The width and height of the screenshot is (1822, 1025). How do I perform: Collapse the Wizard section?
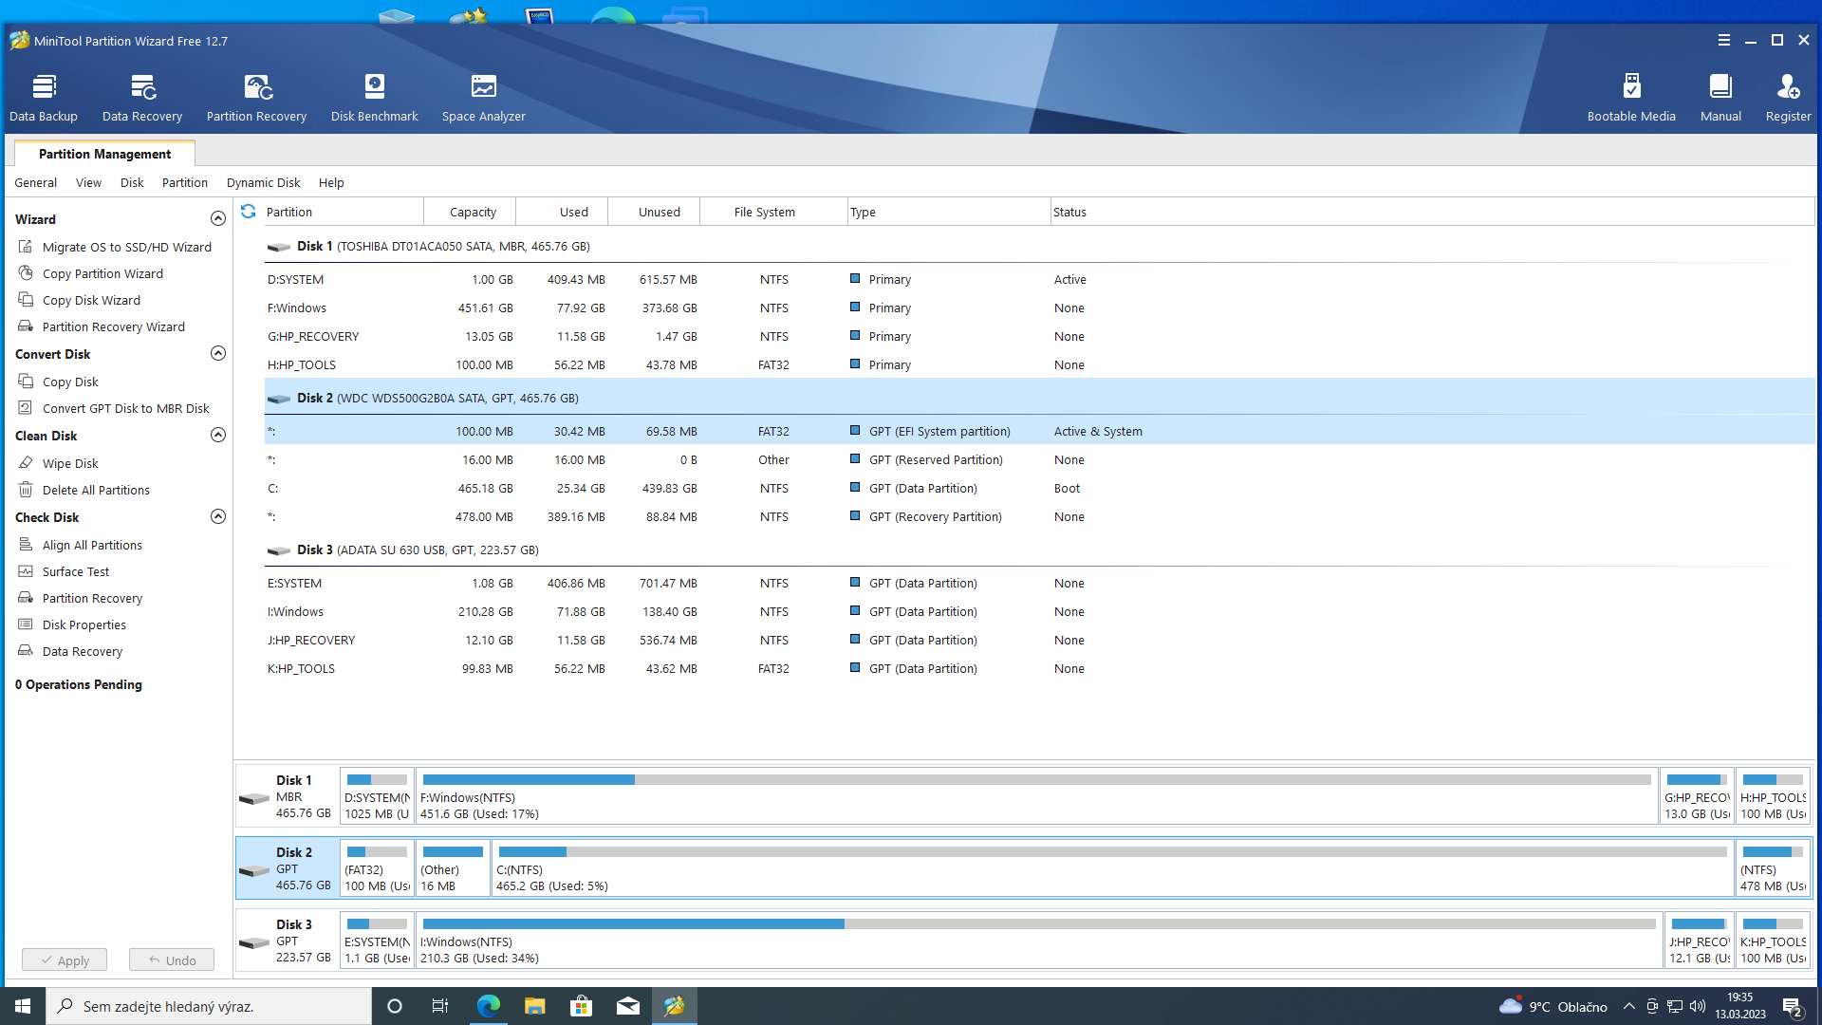click(x=218, y=219)
